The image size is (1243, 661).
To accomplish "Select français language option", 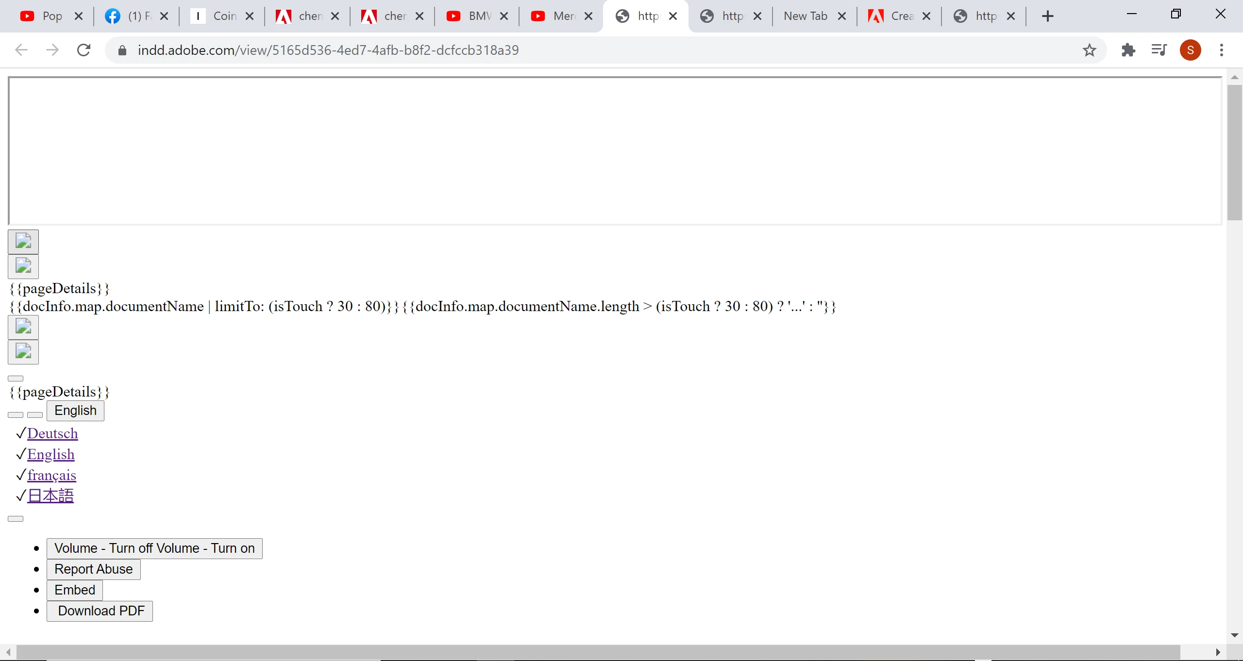I will [x=51, y=475].
